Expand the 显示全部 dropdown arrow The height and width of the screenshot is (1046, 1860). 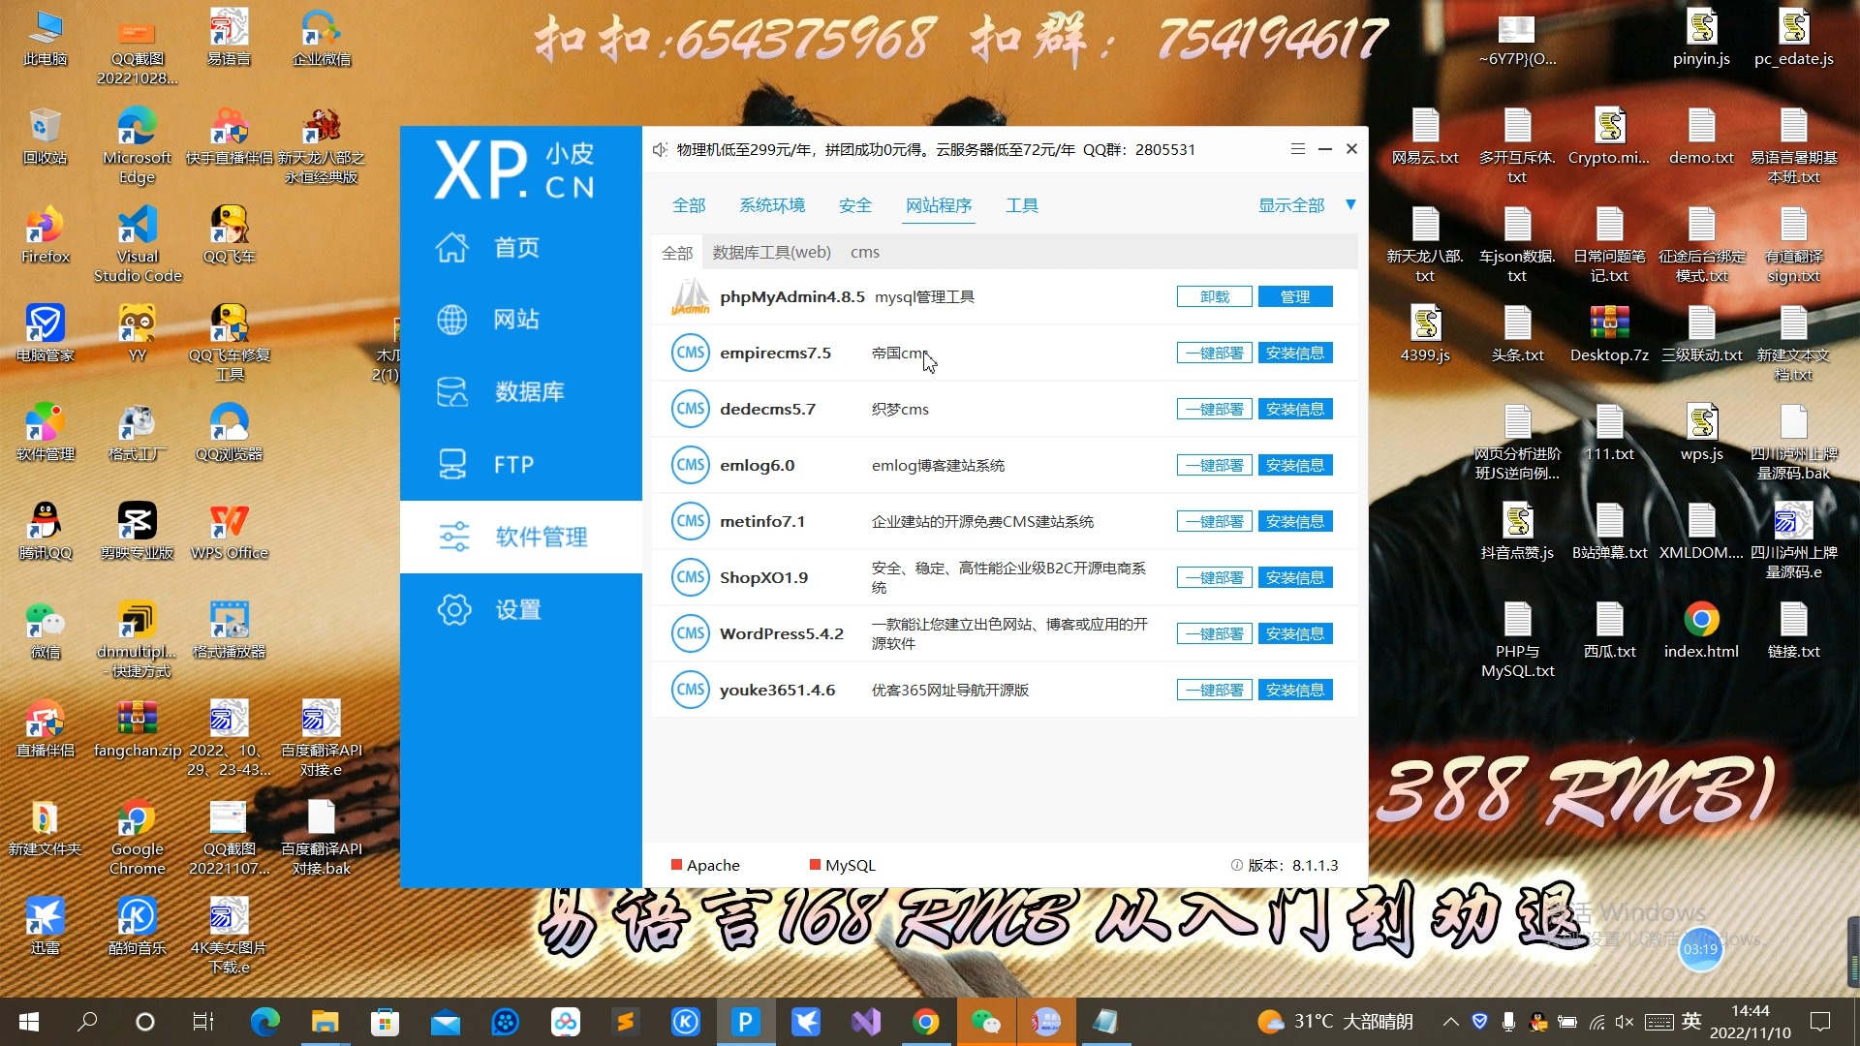tap(1350, 204)
